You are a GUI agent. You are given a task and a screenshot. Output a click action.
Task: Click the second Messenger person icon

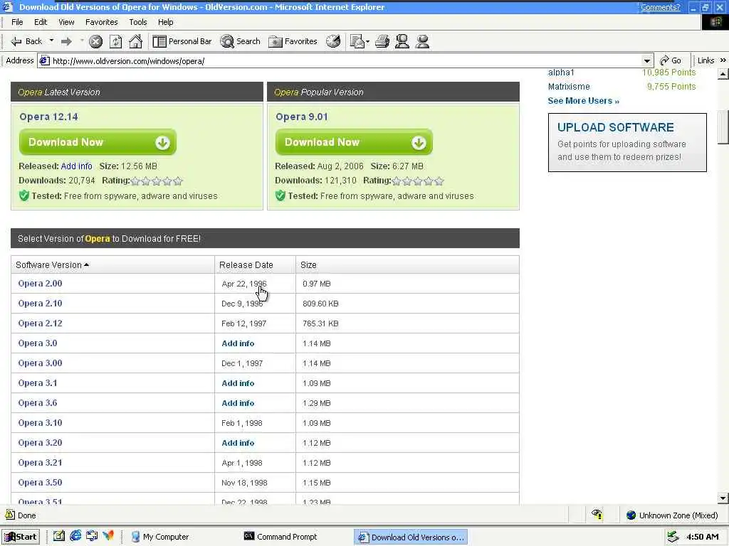pyautogui.click(x=422, y=41)
